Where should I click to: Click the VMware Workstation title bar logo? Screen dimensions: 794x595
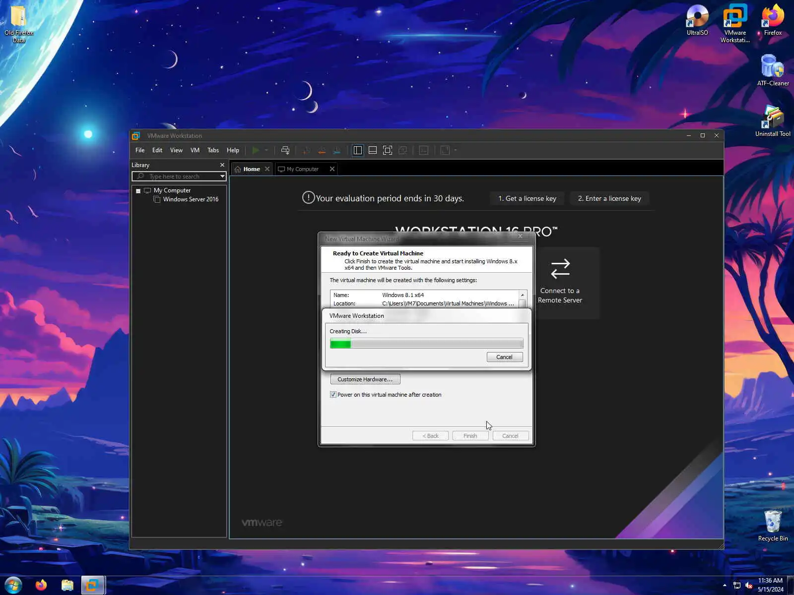click(x=136, y=136)
